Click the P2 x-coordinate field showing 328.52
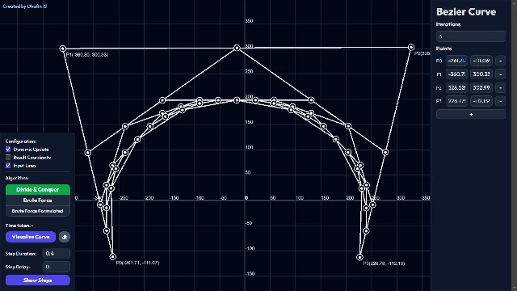The height and width of the screenshot is (291, 517). [456, 88]
